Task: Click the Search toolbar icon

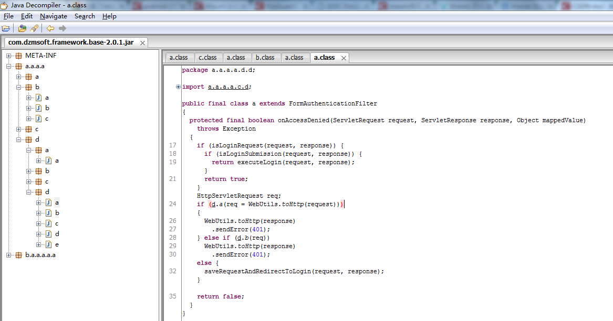Action: coord(34,28)
